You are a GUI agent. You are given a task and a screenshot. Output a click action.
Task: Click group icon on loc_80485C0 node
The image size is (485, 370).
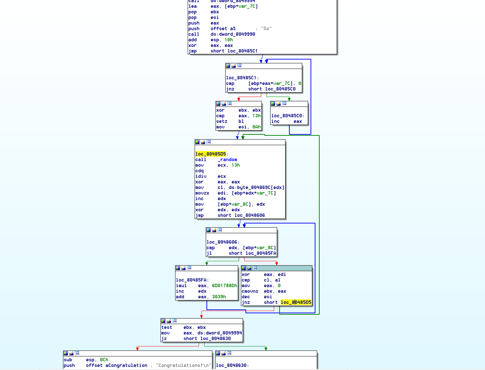tap(284, 104)
